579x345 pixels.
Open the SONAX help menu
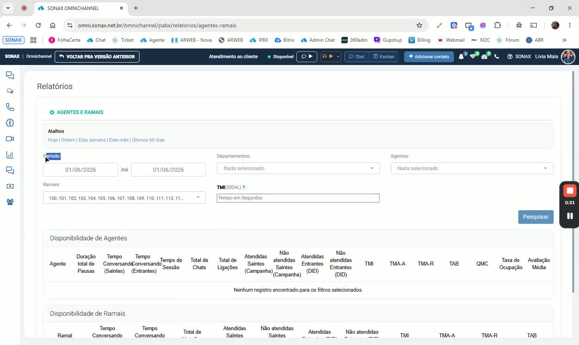point(519,57)
